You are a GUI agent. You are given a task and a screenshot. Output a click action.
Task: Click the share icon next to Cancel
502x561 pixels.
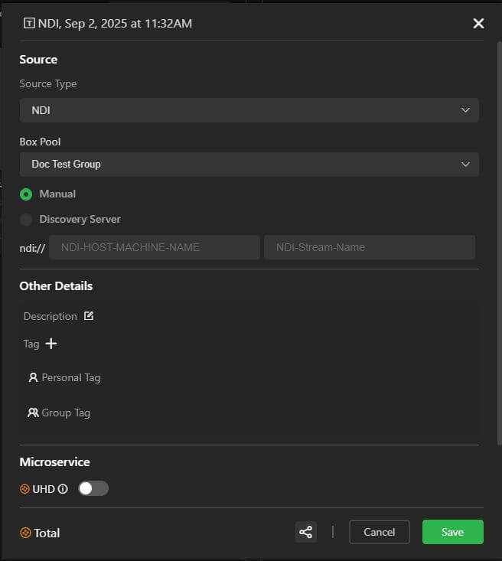click(305, 532)
